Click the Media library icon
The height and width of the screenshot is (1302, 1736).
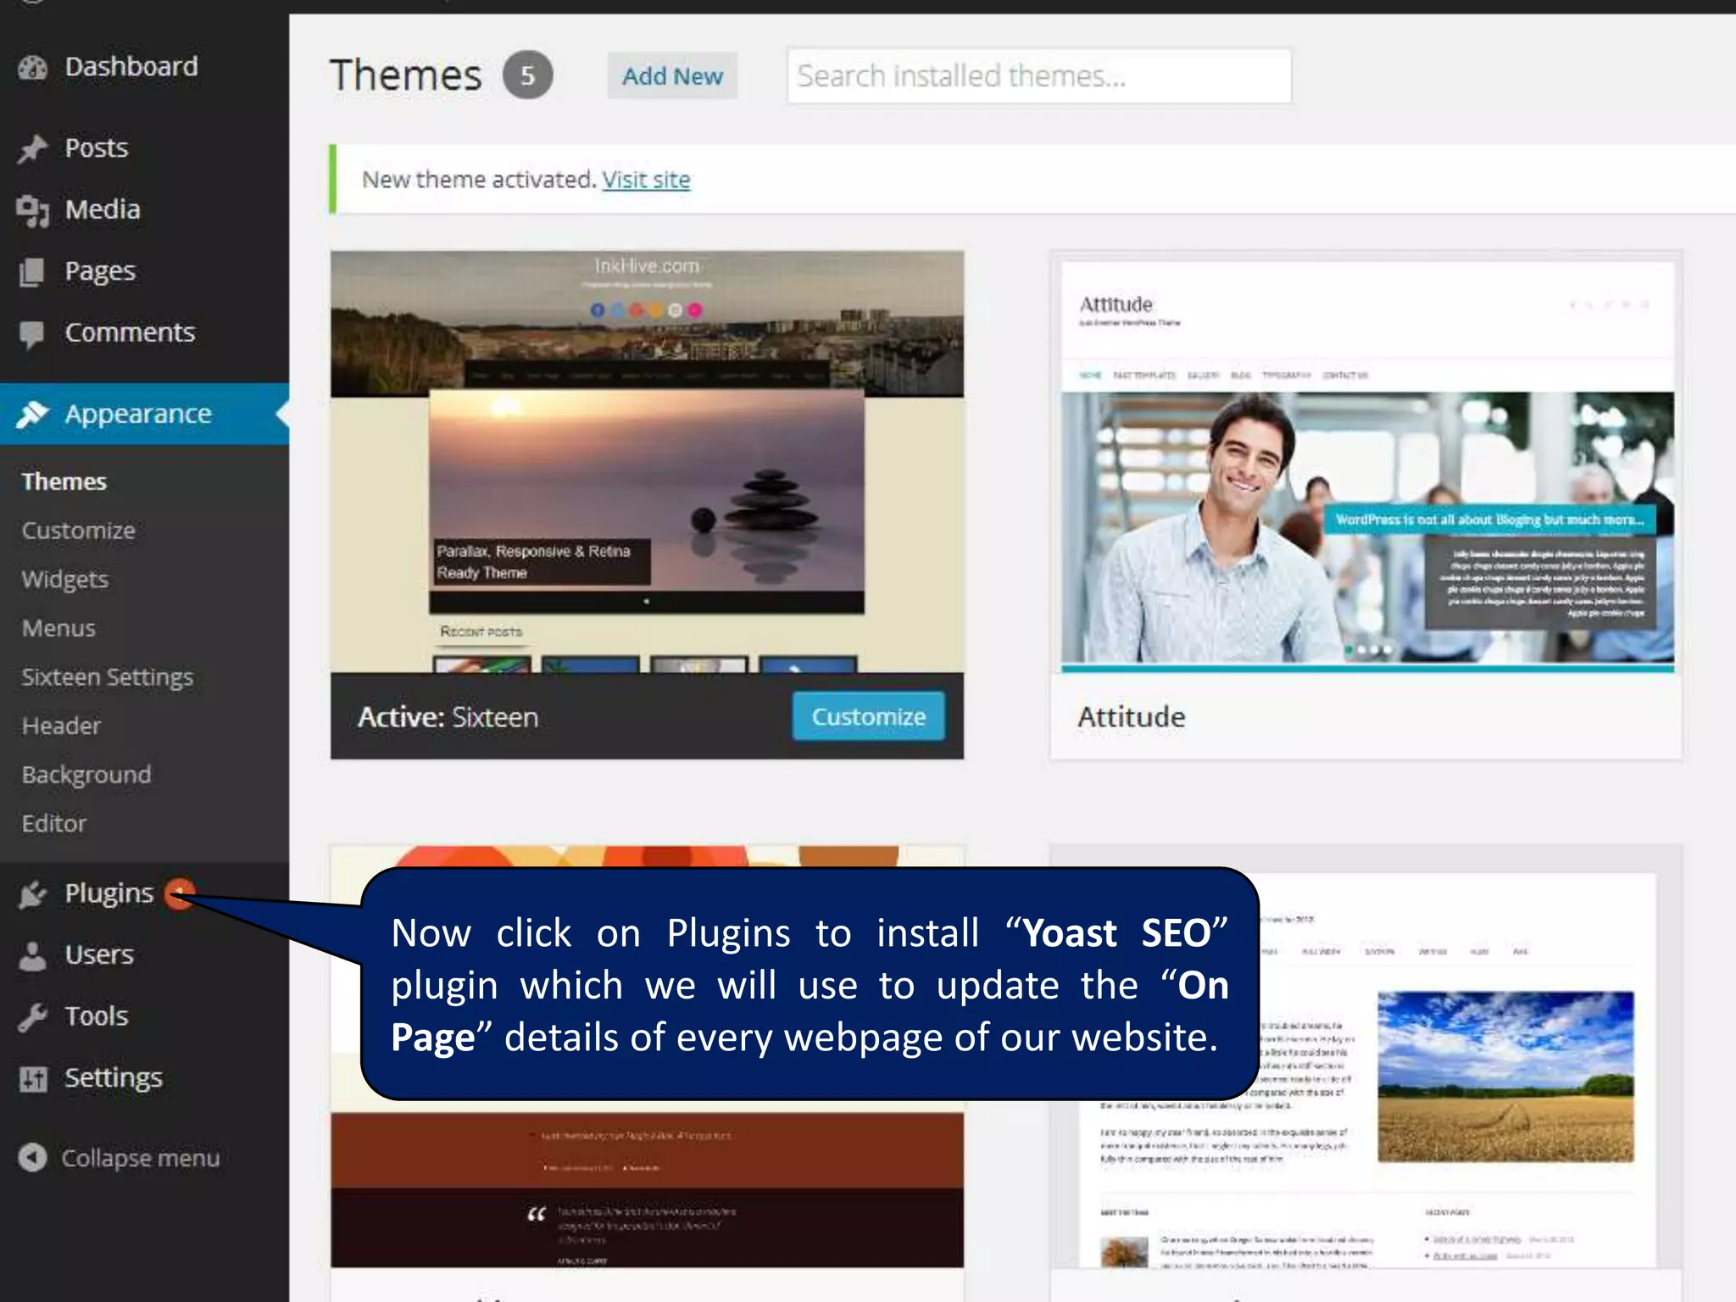click(32, 210)
